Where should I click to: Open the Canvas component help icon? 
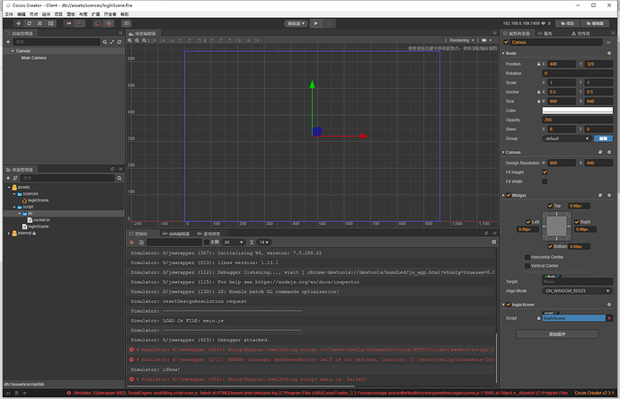600,152
